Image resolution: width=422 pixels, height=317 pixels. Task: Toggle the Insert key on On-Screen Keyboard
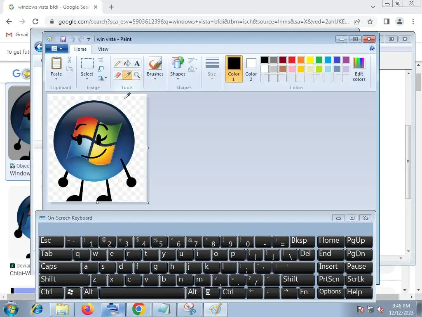331,267
